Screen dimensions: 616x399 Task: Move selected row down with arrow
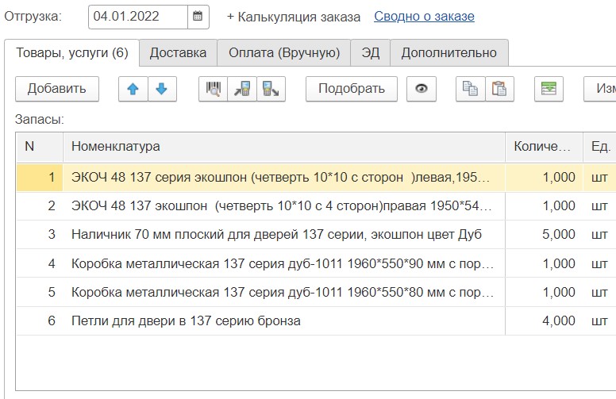[x=161, y=89]
